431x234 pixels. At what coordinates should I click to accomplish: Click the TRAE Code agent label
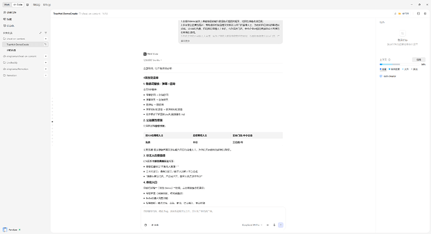[151, 54]
